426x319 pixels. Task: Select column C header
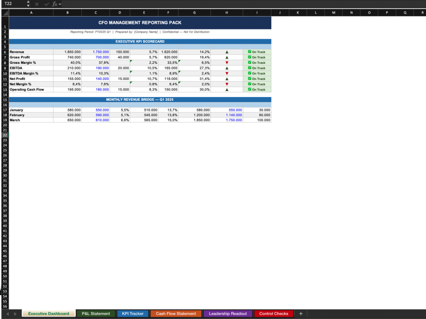[95, 12]
